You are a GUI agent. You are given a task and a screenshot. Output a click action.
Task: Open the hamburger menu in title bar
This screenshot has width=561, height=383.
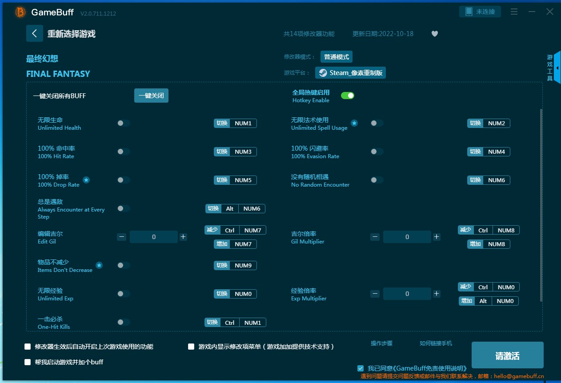coord(514,12)
